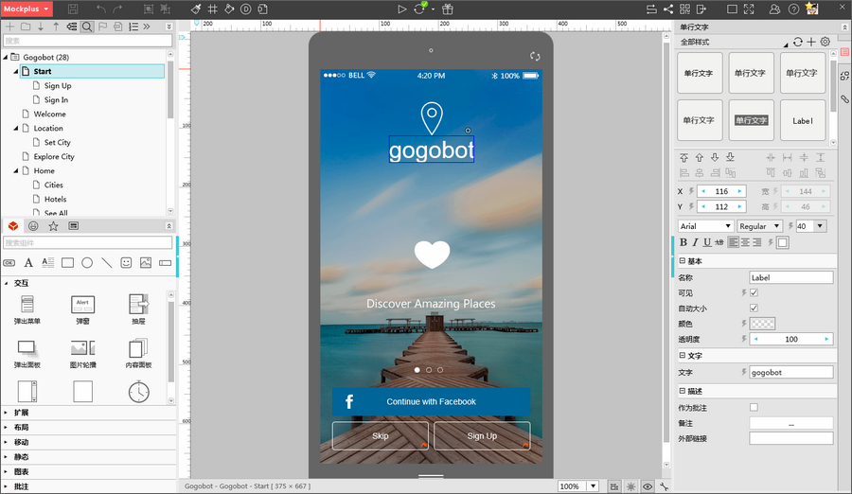The width and height of the screenshot is (852, 494).
Task: Toggle the eye visibility icon in status bar
Action: [x=648, y=486]
